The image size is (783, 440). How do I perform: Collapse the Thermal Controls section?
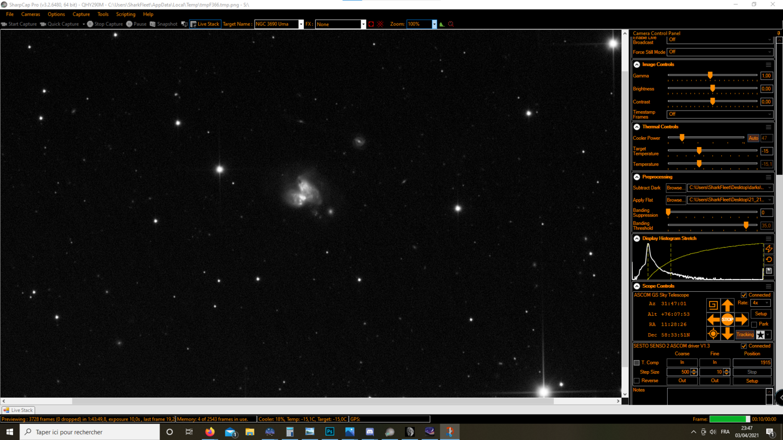pos(636,126)
